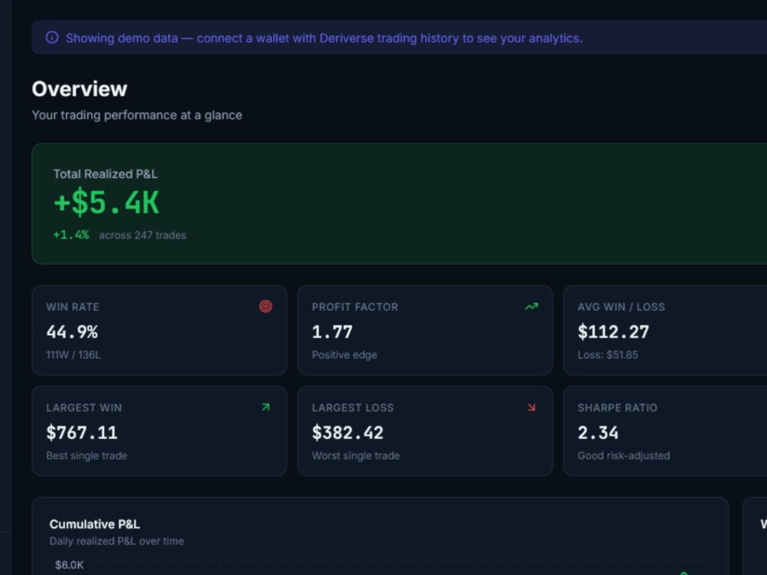Click the PROFIT FACTOR label
Viewport: 767px width, 575px height.
click(x=355, y=307)
